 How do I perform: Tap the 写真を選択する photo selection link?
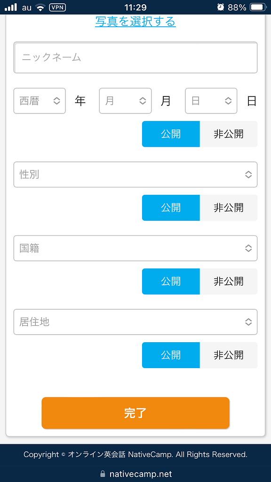tap(135, 22)
